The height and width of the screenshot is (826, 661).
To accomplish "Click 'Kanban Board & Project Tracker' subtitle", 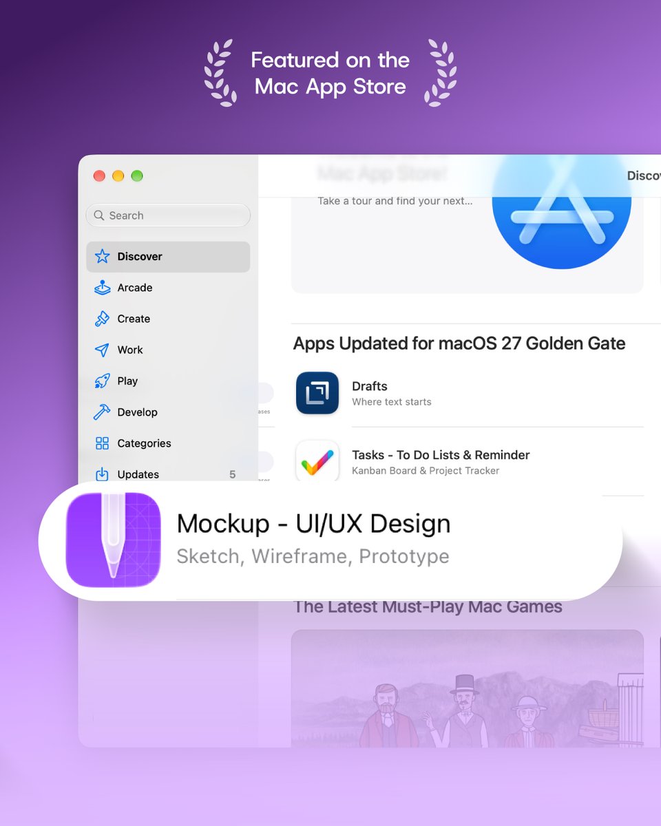I will [426, 471].
